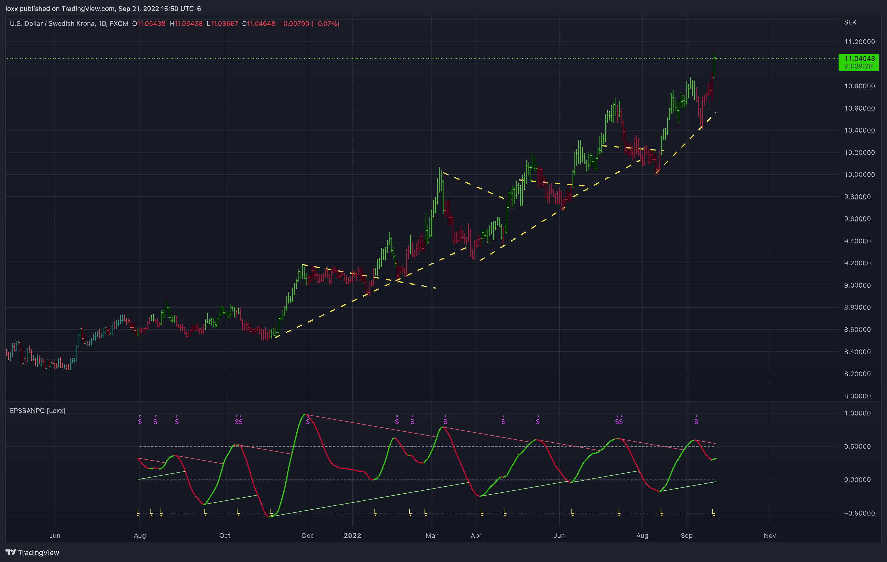The image size is (887, 562).
Task: Click the publisher text 'loxx published on TradingView.com'
Action: pyautogui.click(x=60, y=9)
